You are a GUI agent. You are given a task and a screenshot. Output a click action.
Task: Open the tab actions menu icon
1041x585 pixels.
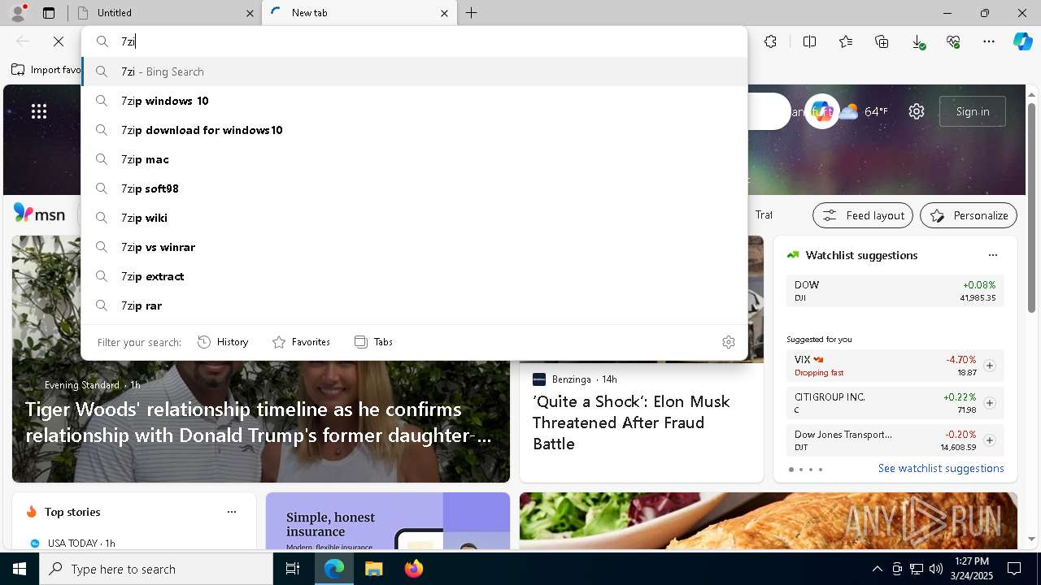tap(49, 13)
